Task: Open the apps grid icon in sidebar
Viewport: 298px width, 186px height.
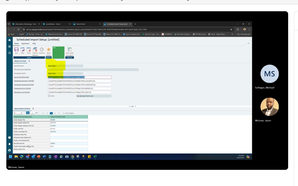Action: pos(9,46)
